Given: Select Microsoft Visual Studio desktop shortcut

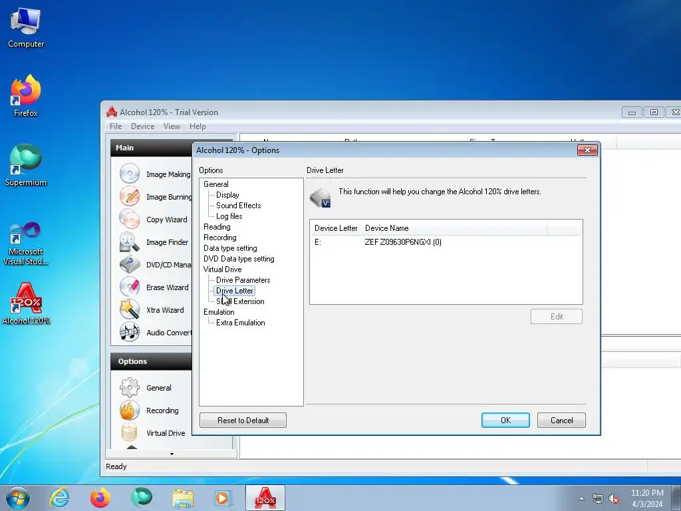Looking at the screenshot, I should (26, 244).
